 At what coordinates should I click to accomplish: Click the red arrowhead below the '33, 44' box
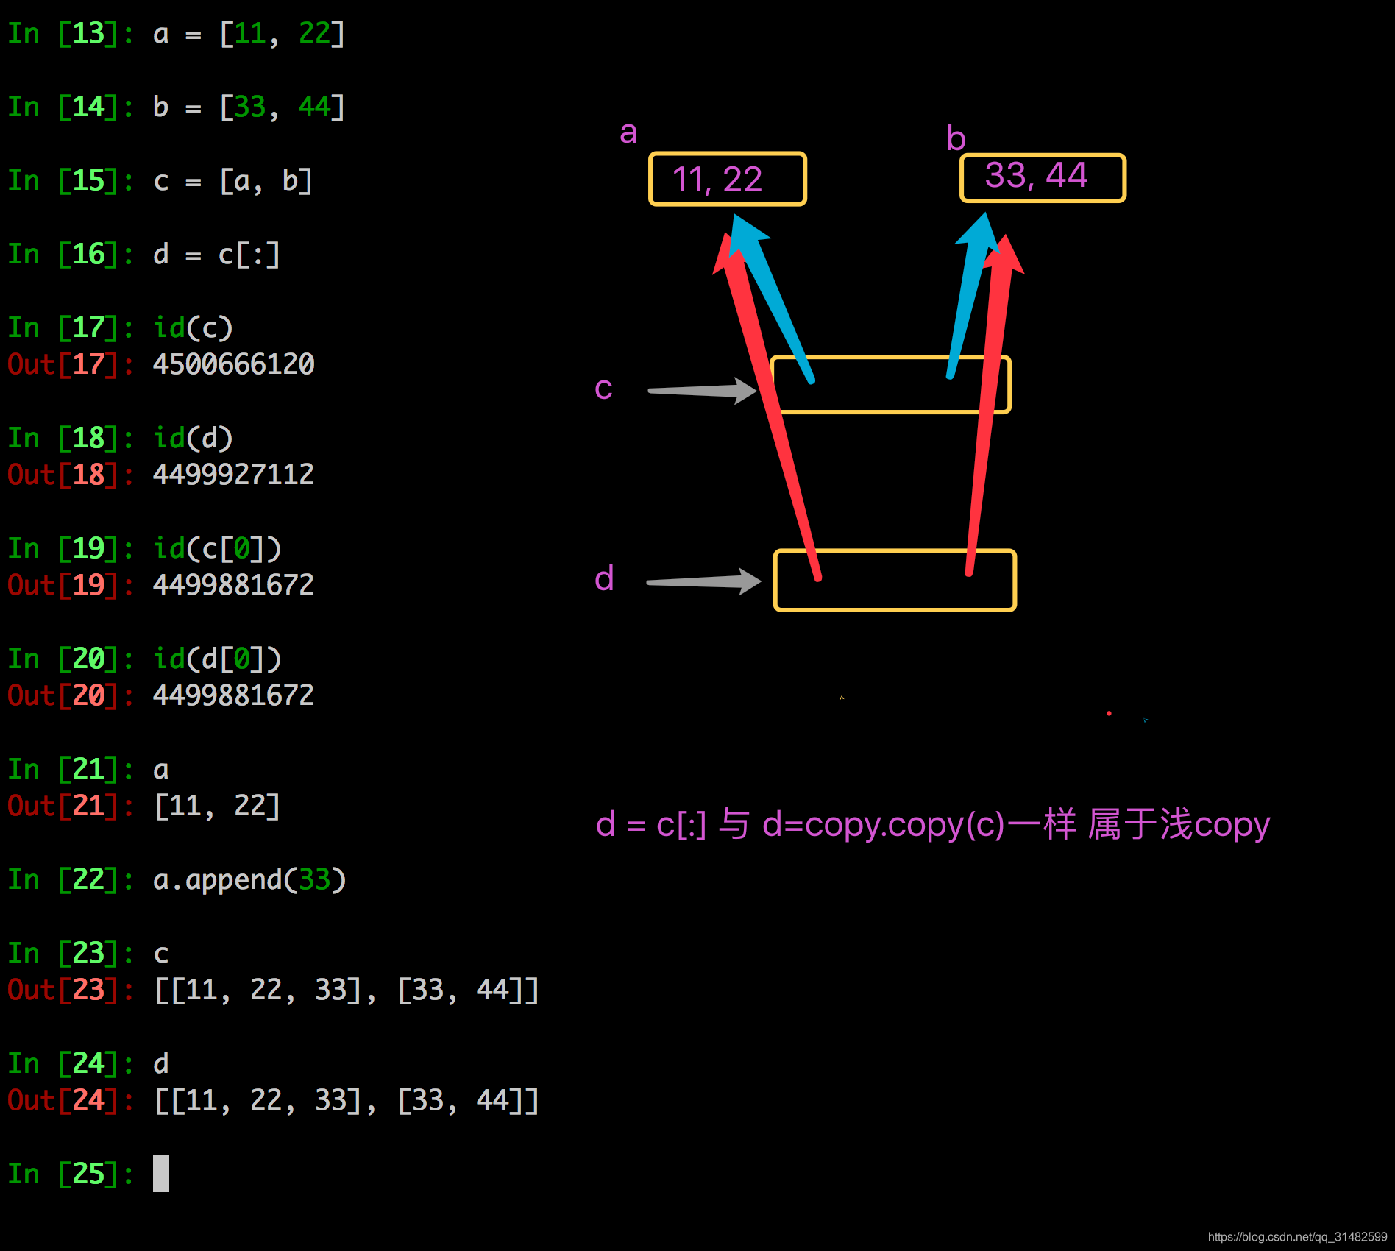[1005, 255]
